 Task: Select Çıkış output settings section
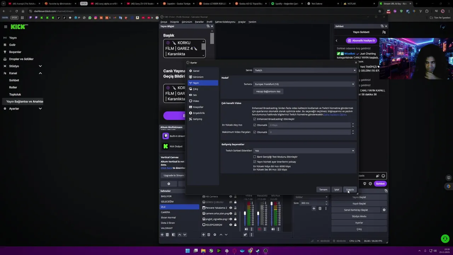(203, 89)
